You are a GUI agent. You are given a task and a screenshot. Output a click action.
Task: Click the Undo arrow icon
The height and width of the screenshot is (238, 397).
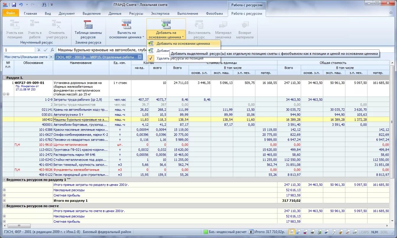[21, 4]
